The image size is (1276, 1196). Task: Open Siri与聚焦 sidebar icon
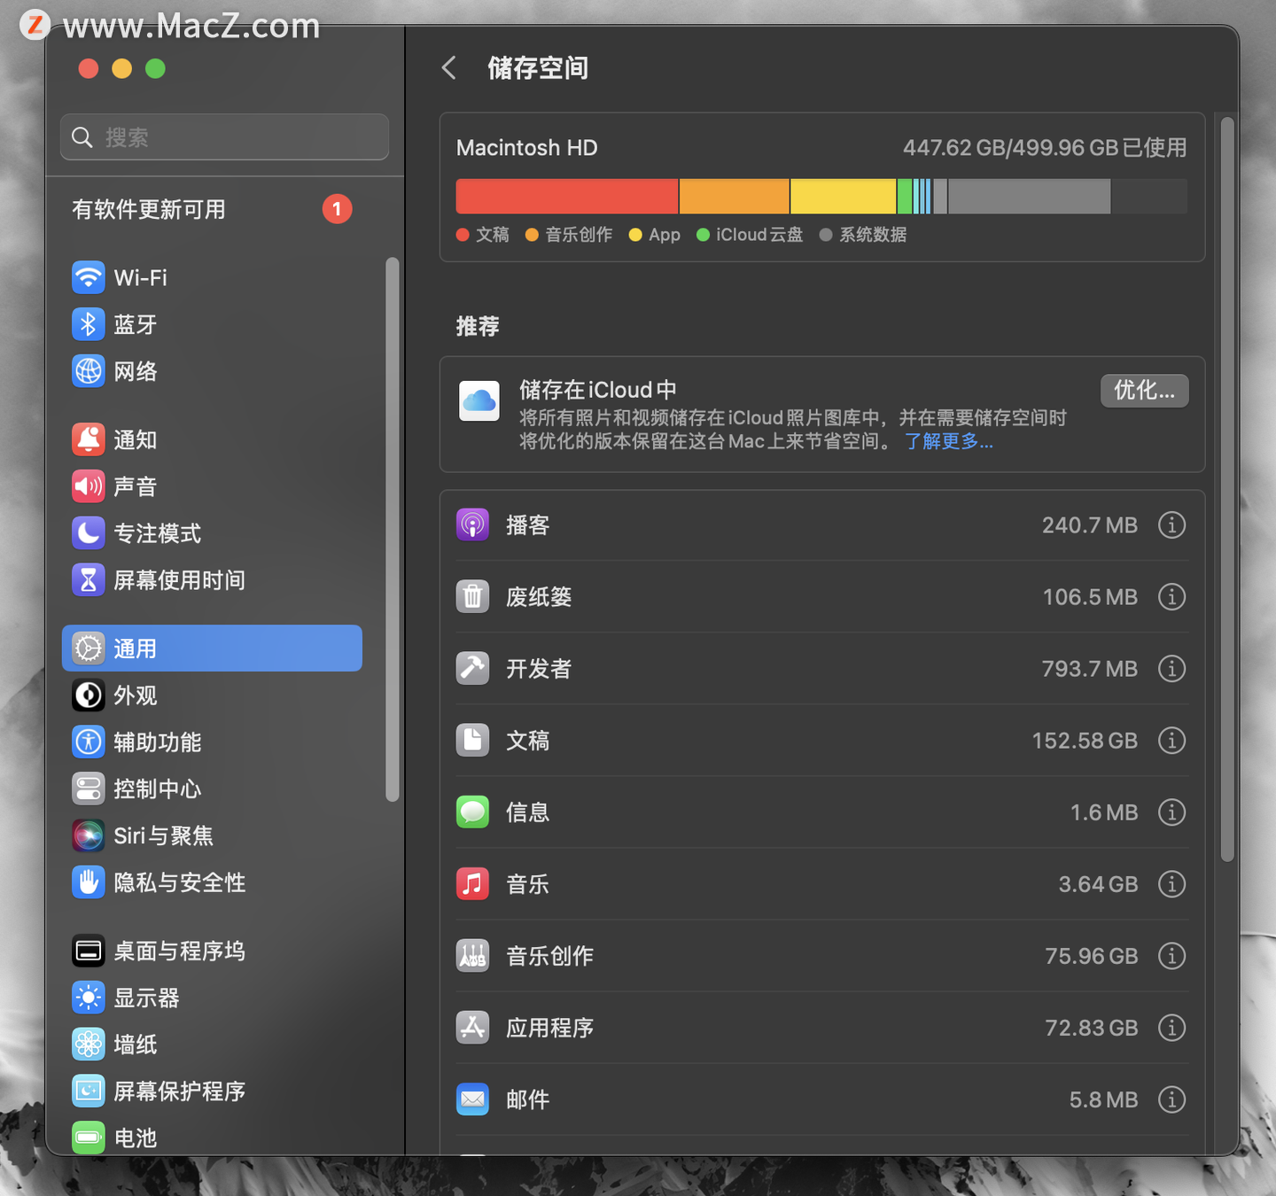point(88,835)
